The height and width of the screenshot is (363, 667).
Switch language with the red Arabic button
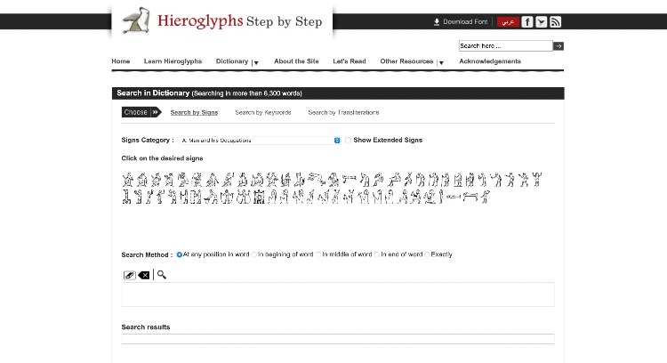click(x=508, y=21)
